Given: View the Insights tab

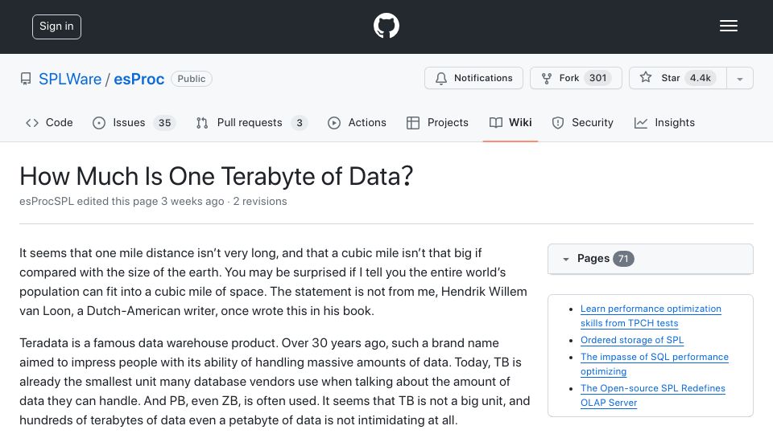Looking at the screenshot, I should pyautogui.click(x=664, y=122).
